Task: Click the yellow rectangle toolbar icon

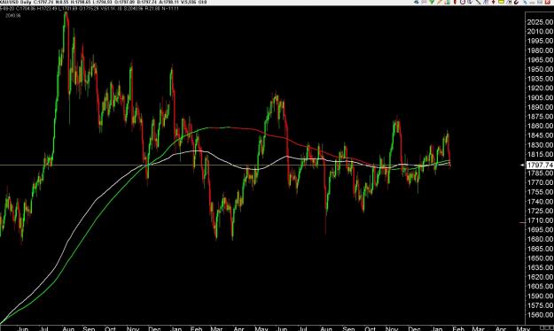Action: (501, 2)
